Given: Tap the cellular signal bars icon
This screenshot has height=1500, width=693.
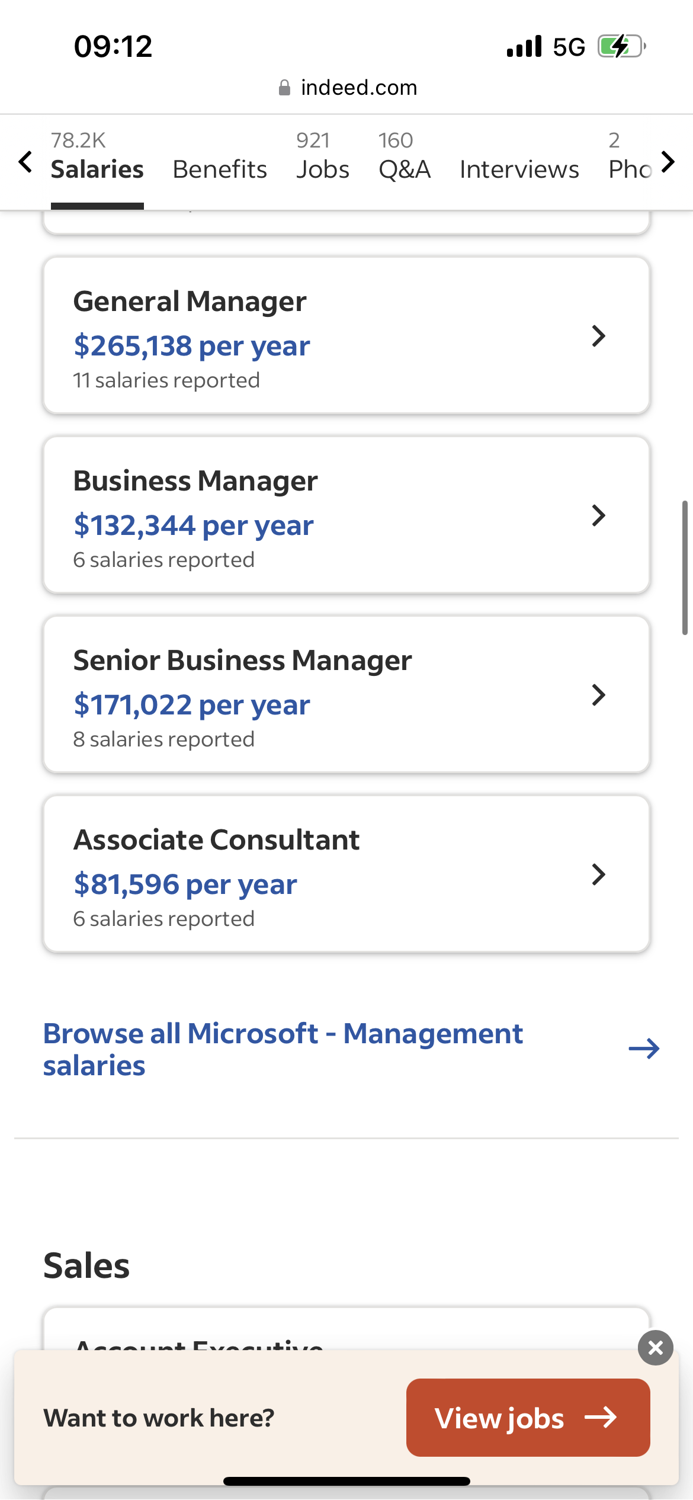Looking at the screenshot, I should pyautogui.click(x=524, y=46).
